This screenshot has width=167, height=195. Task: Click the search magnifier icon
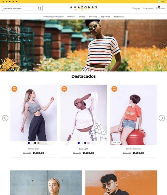(x=39, y=8)
